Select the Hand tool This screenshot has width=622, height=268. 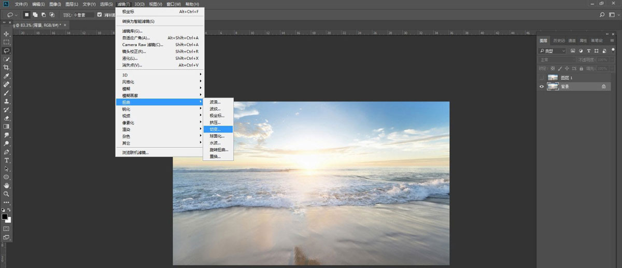[x=6, y=185]
